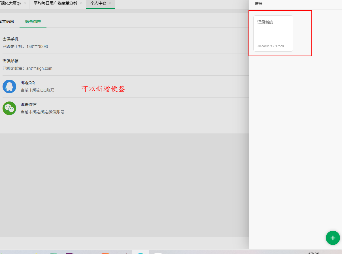Open the 基本信息 sub-tab
342x254 pixels.
(7, 22)
